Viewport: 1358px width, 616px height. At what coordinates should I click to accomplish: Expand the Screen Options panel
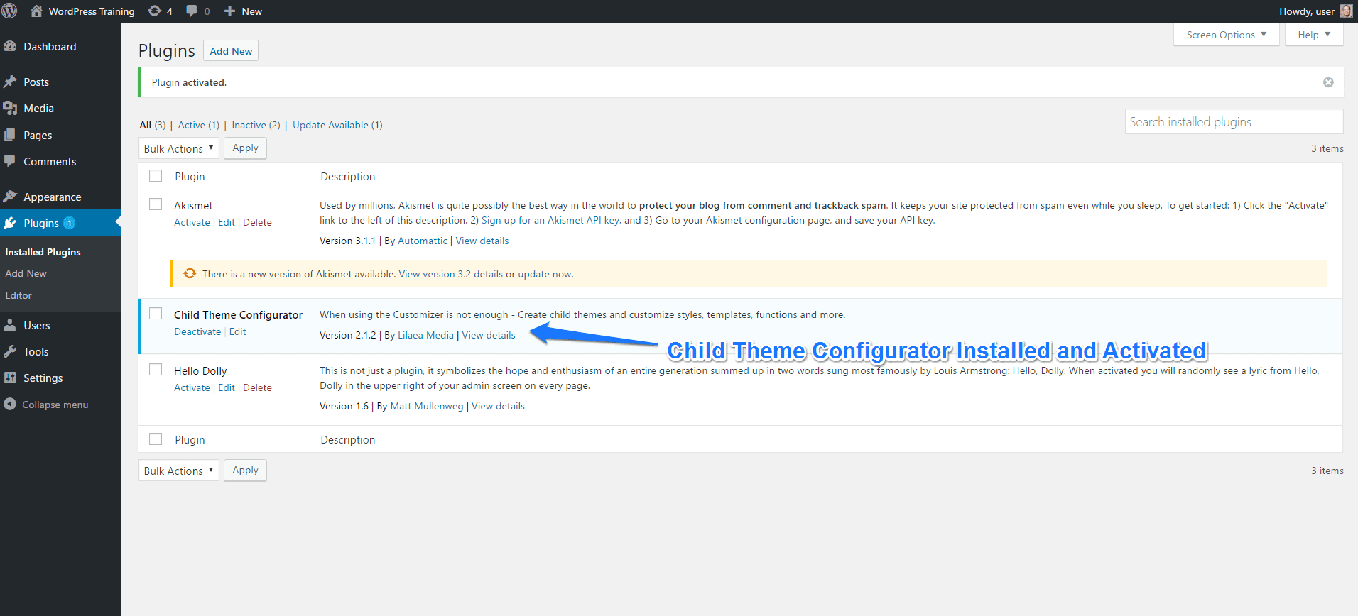click(x=1226, y=35)
